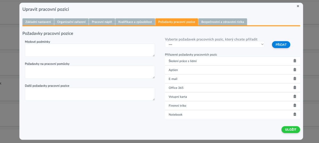The image size is (319, 143).
Task: Select the Další požadavky pracovní pozice textbox
Action: [90, 94]
